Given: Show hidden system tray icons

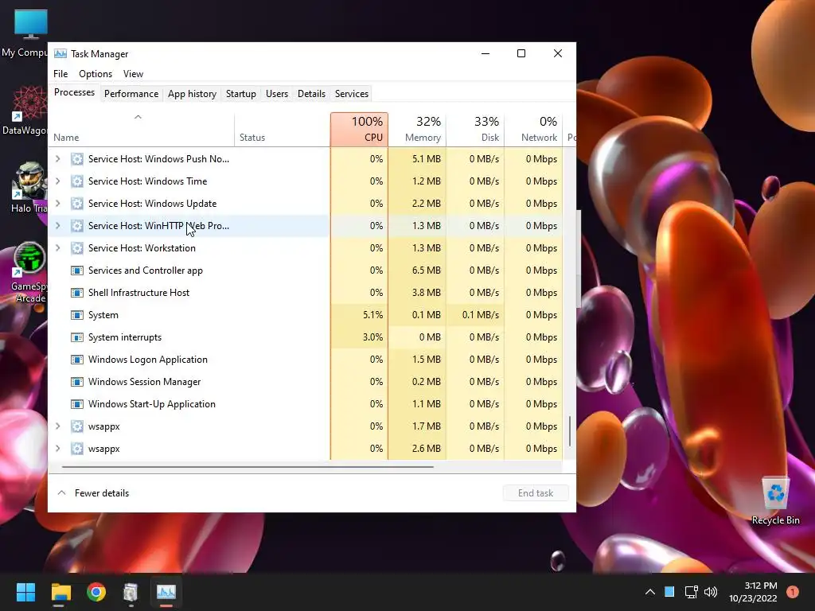Looking at the screenshot, I should tap(649, 592).
